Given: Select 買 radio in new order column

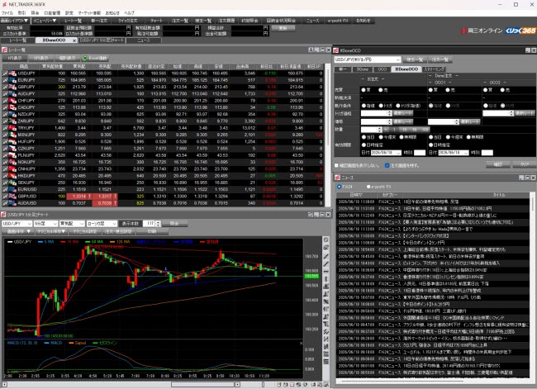Looking at the screenshot, I should point(367,90).
